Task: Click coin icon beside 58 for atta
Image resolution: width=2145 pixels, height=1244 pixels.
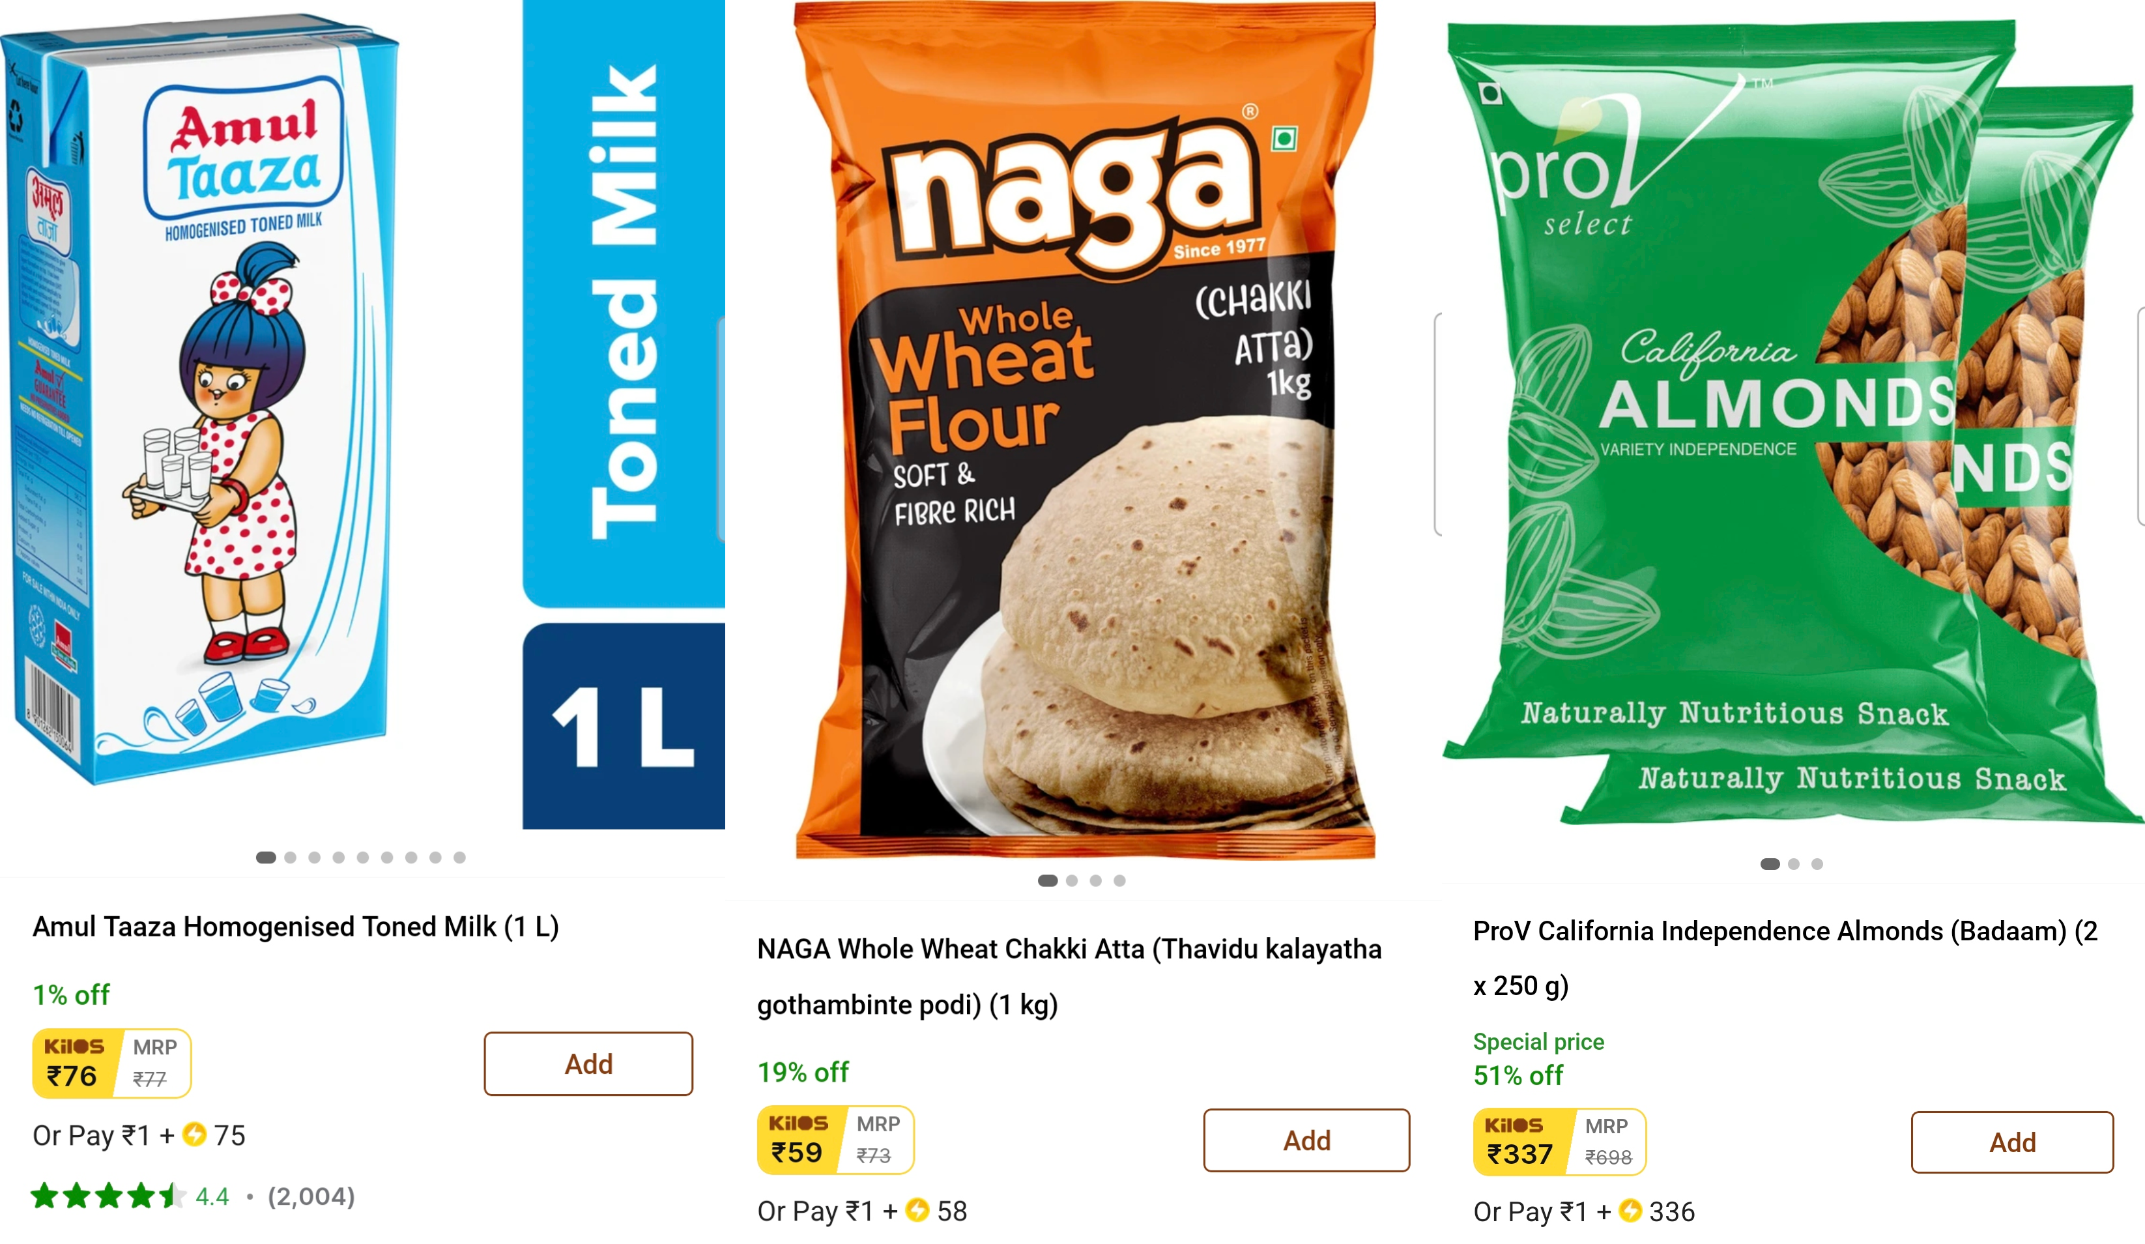Action: point(917,1210)
